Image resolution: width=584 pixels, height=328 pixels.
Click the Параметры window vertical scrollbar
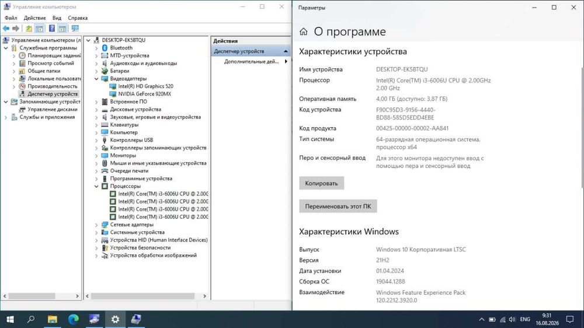point(582,127)
